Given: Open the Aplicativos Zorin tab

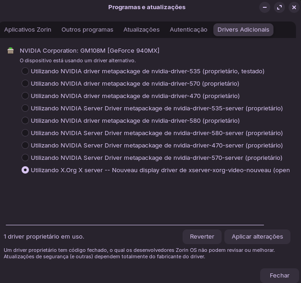Looking at the screenshot, I should (x=28, y=30).
